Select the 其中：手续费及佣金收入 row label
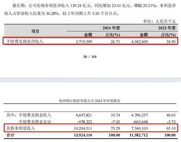This screenshot has height=142, width=181. click(29, 115)
